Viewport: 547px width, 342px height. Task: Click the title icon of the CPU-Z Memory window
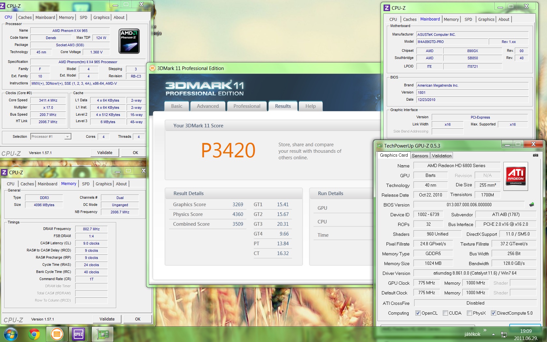[x=4, y=172]
